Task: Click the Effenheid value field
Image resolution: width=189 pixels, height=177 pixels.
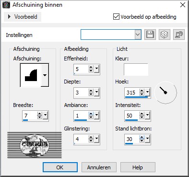Action: (81, 69)
